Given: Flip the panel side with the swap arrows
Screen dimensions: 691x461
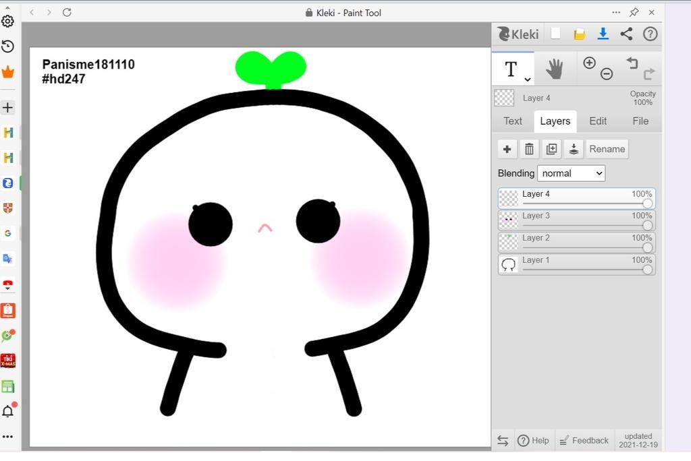Looking at the screenshot, I should tap(503, 440).
